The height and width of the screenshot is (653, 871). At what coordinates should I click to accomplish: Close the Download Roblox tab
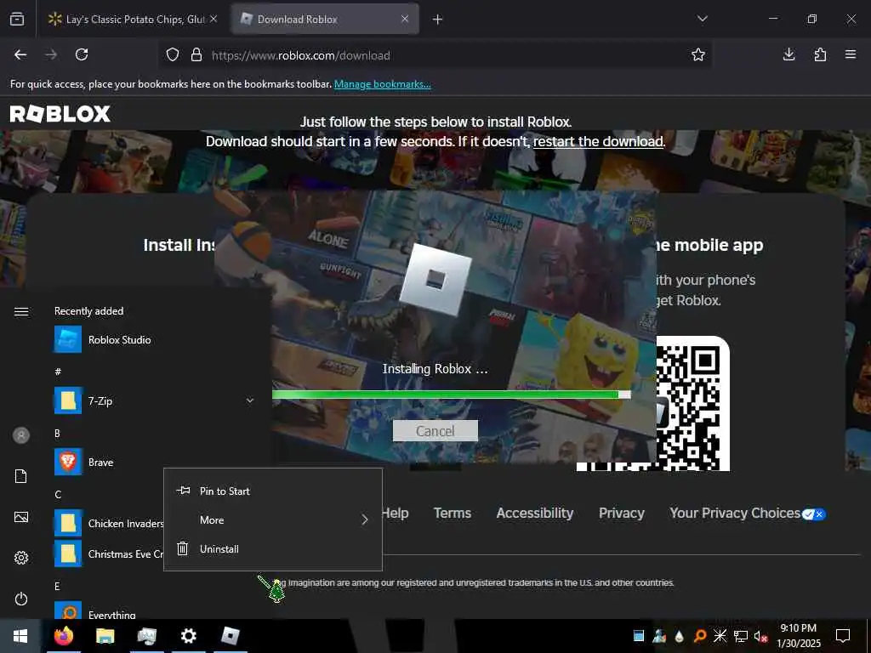point(405,19)
